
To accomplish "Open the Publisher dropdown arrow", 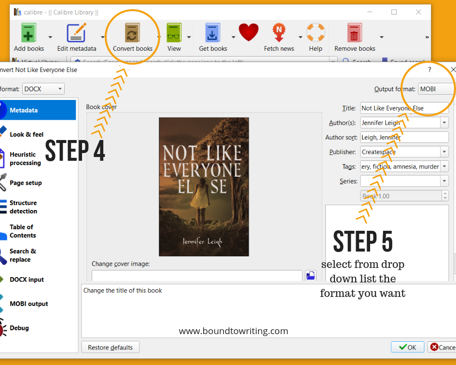I will point(444,152).
